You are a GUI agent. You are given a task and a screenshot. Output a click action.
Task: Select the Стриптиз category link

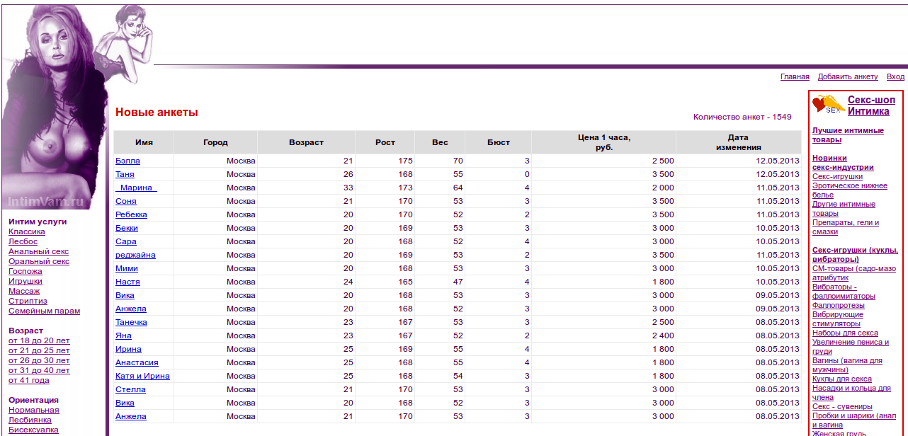tap(28, 301)
